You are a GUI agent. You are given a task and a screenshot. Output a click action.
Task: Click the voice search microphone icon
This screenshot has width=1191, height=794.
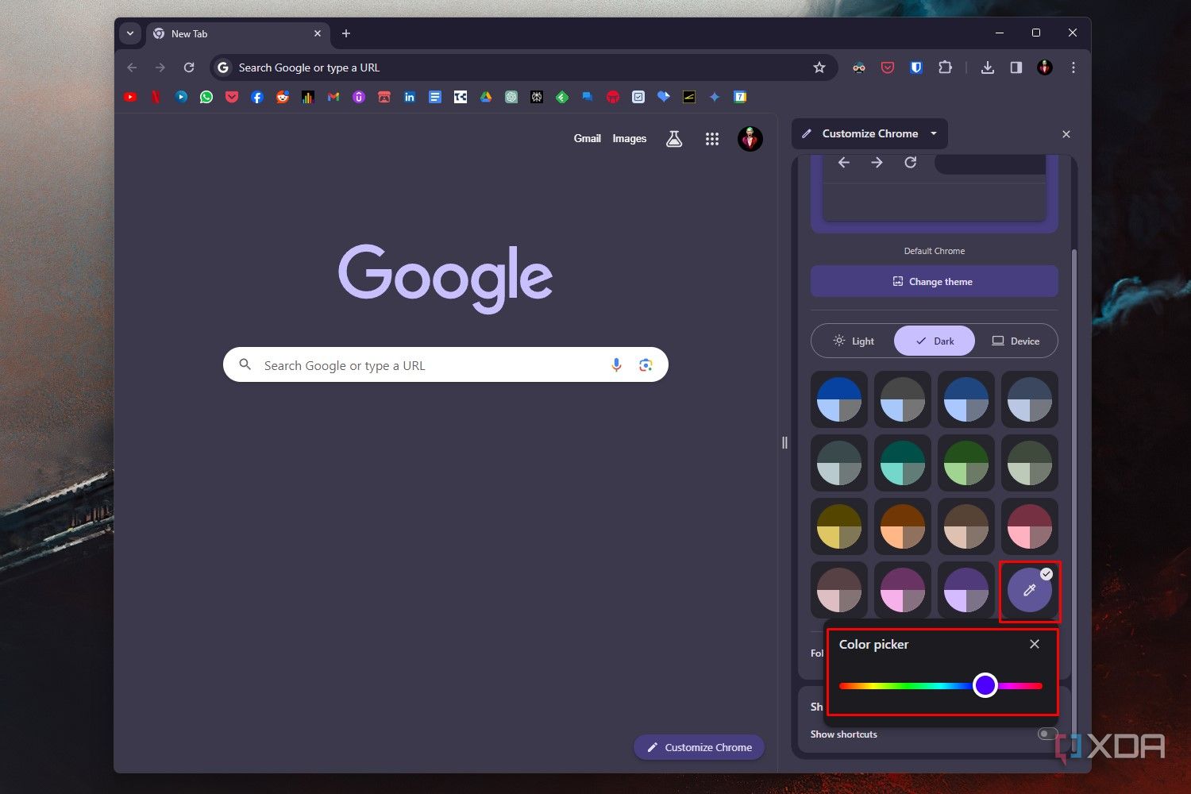click(x=616, y=364)
